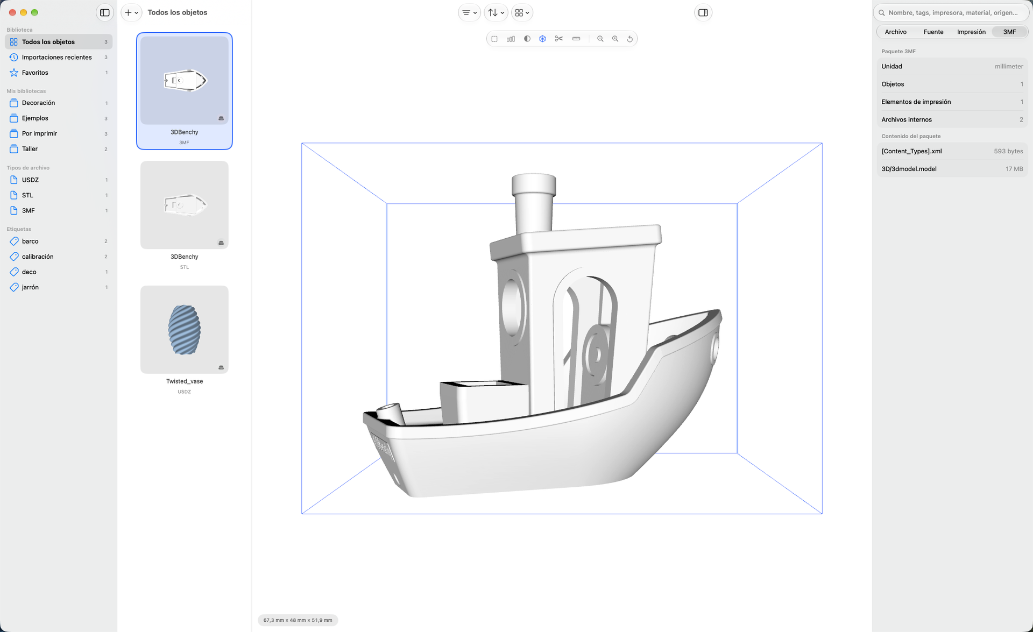
Task: Click the search field for names and tags
Action: pyautogui.click(x=952, y=12)
